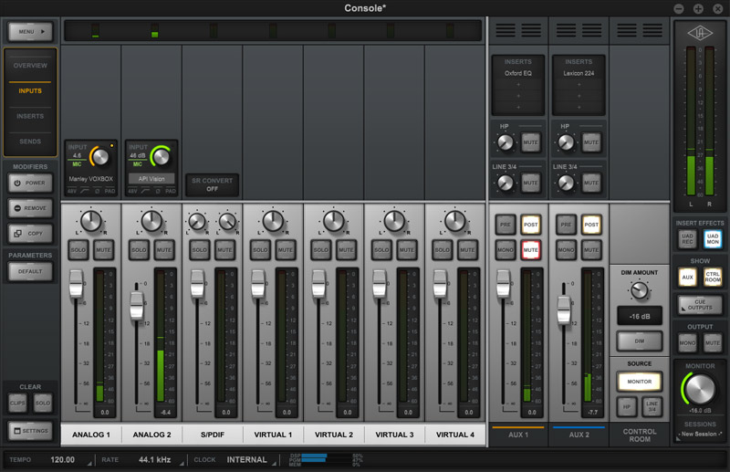Click the Virtual 1 pan knob

click(x=273, y=221)
